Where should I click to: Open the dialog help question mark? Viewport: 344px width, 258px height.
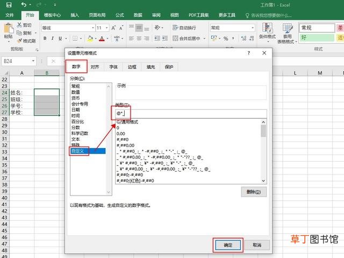tap(248, 53)
